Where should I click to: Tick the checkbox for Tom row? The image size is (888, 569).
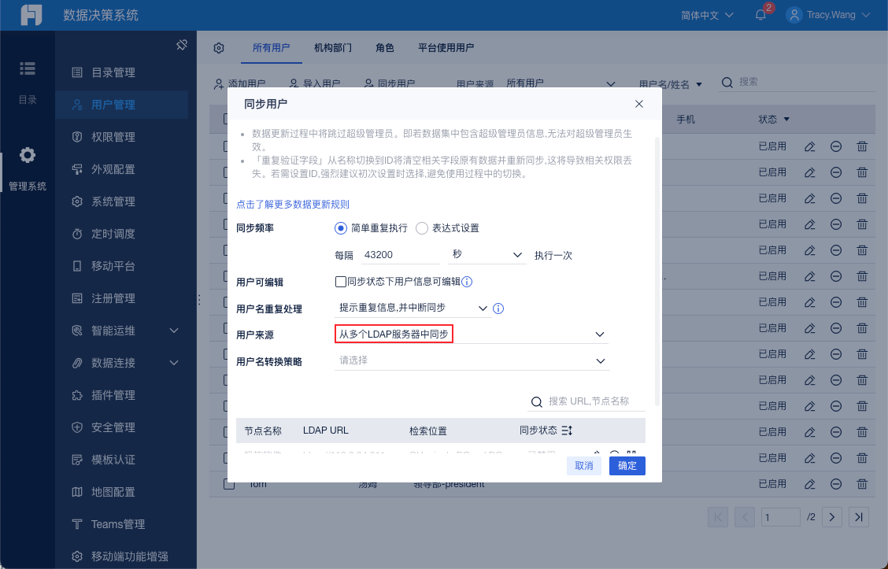click(x=229, y=484)
